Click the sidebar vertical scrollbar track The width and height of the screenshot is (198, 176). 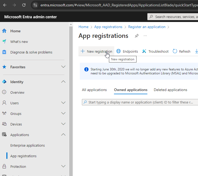point(71,101)
